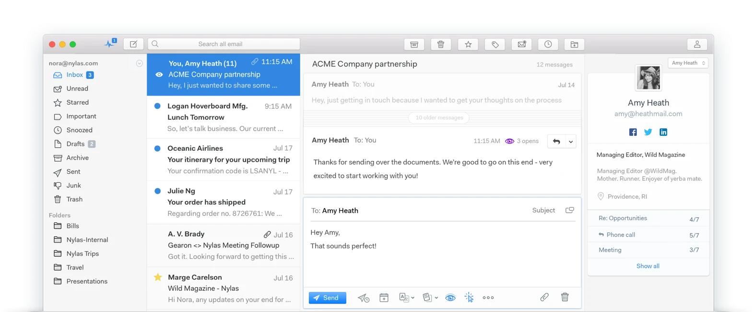
Task: Click into the Search all email field
Action: tap(224, 44)
